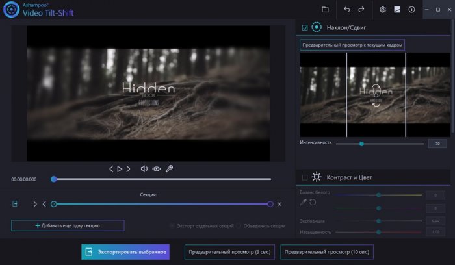
Task: Select the Объединить секции radio option
Action: click(x=240, y=226)
